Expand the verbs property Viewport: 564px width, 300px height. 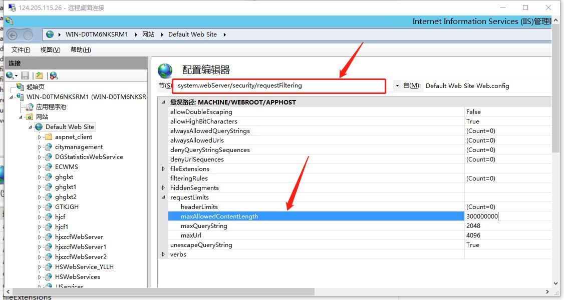[x=163, y=254]
